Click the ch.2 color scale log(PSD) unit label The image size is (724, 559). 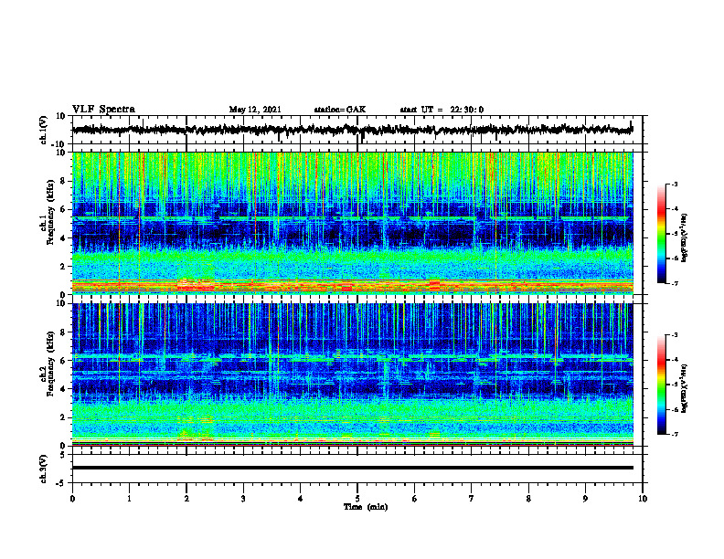click(x=685, y=388)
